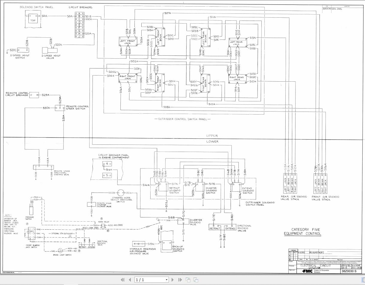Go to the previous page
Viewport: 365px width, 285px height.
click(x=130, y=280)
